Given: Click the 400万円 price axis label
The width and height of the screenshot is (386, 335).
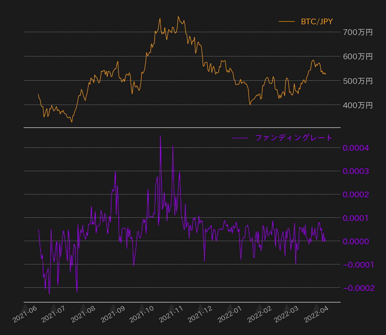Looking at the screenshot, I should click(x=358, y=105).
